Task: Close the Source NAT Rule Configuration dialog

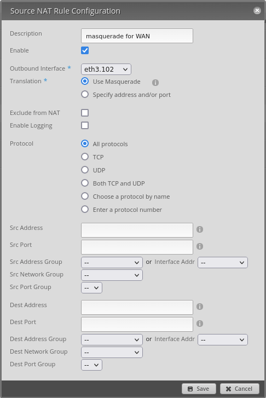Action: pyautogui.click(x=257, y=10)
